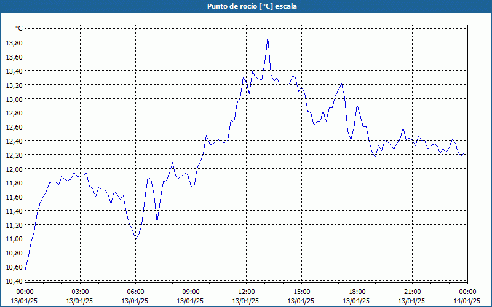Click the curve spike at 18:00
The image size is (492, 307).
357,106
